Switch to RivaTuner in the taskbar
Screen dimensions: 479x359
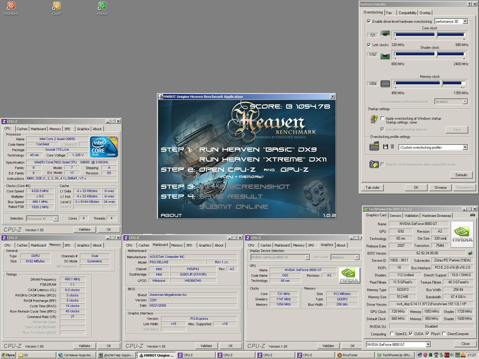(x=355, y=355)
